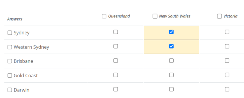Select the Darwin row checkbox
The width and height of the screenshot is (244, 98).
coord(10,90)
